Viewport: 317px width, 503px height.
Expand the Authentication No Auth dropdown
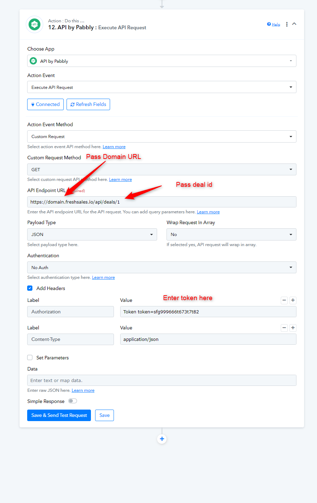tap(162, 267)
